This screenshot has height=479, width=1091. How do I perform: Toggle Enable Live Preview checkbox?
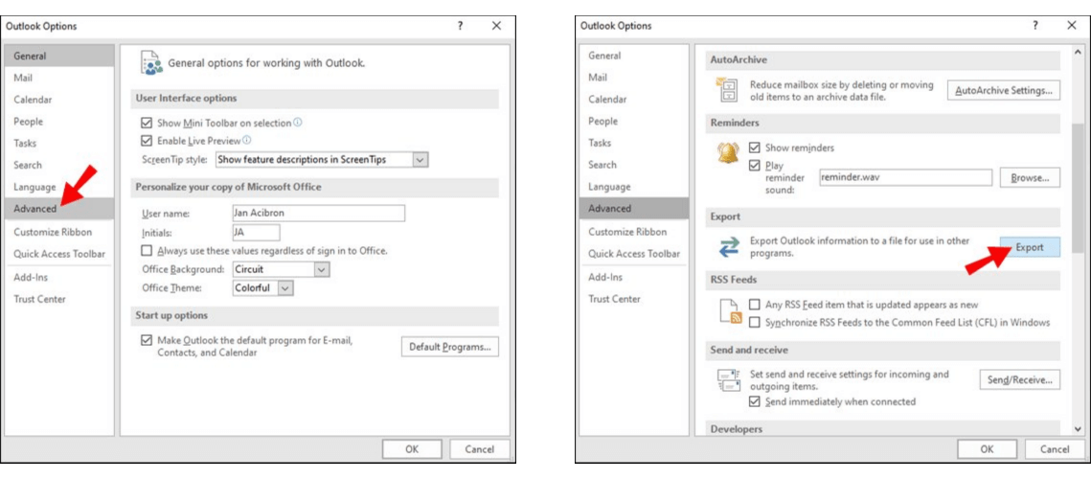click(x=147, y=141)
